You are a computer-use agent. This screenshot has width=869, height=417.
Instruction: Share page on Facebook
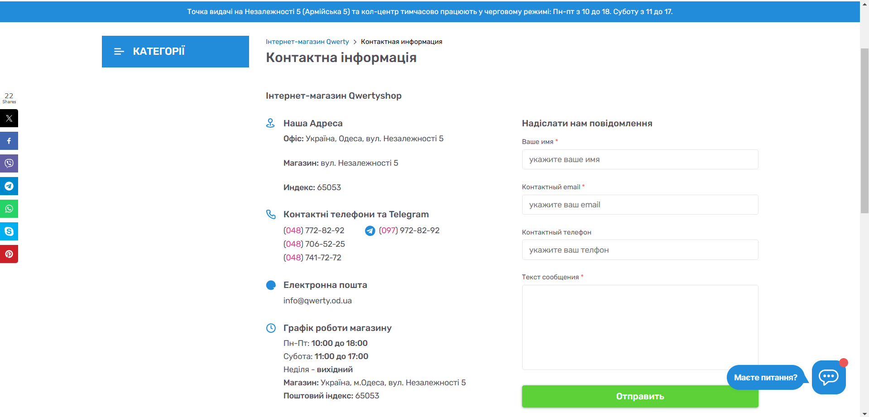pos(9,141)
